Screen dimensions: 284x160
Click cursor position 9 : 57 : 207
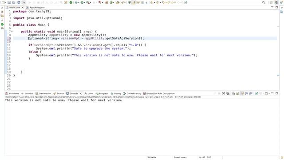pyautogui.click(x=205, y=157)
